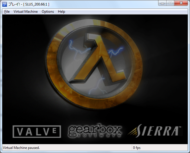The image size is (190, 153).
Task: Click the 'Virtual Machine paused.' status text
Action: (21, 148)
